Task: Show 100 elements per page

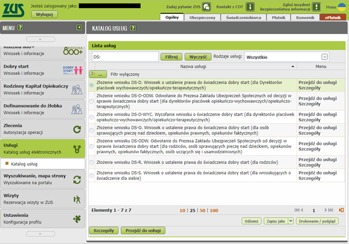Action: [x=214, y=210]
